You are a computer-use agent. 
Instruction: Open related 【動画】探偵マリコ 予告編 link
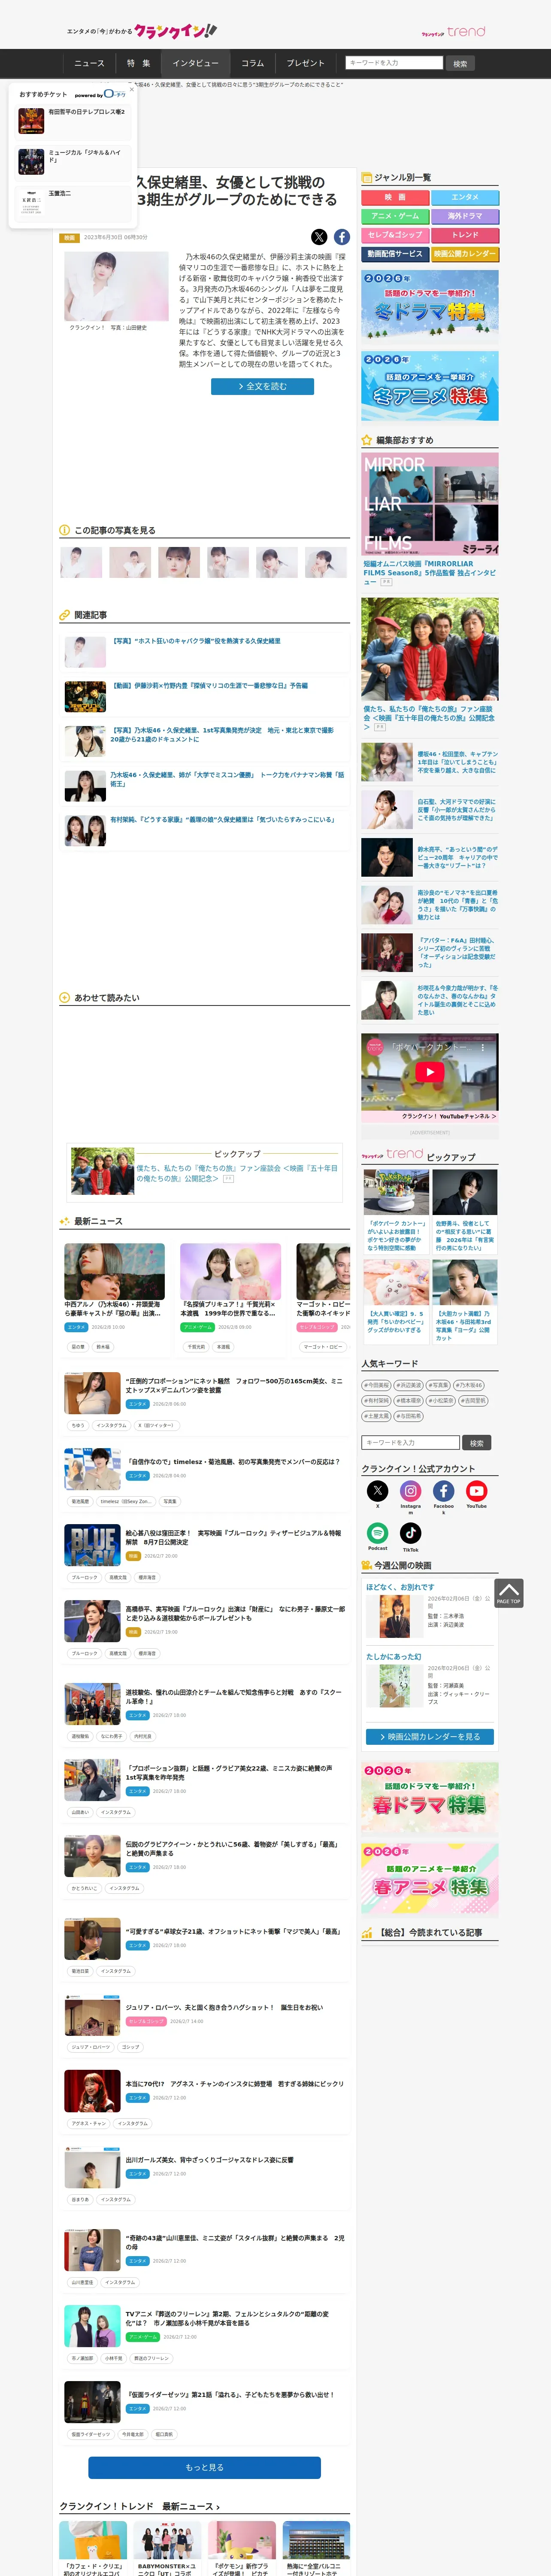coord(209,686)
